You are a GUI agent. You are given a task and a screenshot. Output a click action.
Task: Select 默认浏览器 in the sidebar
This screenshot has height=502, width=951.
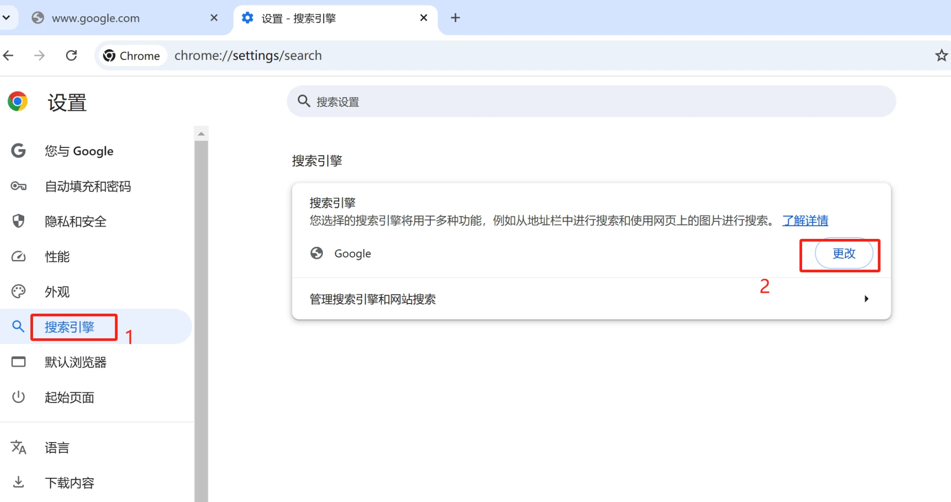click(x=76, y=362)
